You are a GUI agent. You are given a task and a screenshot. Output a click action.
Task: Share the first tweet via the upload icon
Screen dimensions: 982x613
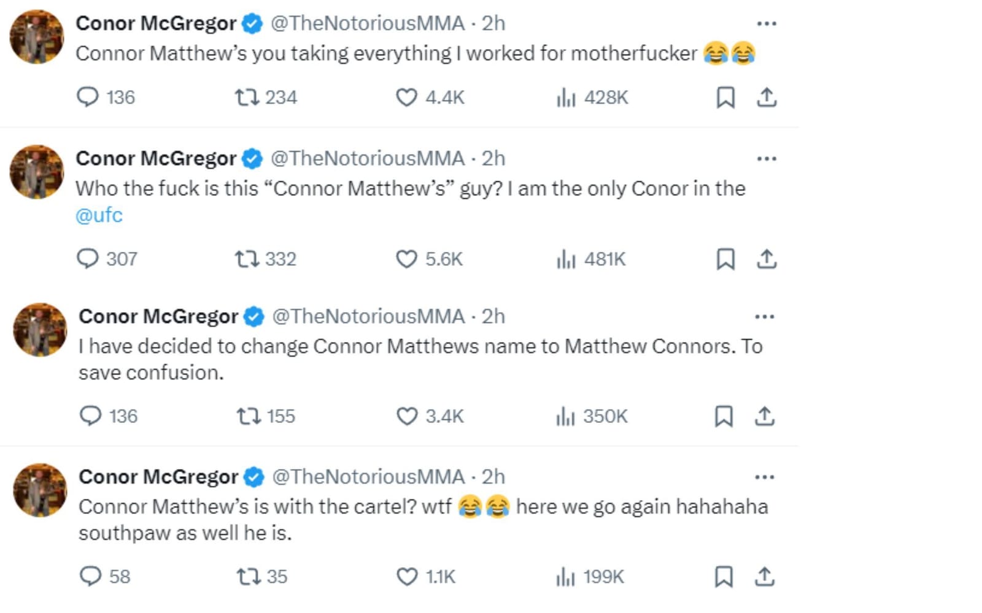768,96
